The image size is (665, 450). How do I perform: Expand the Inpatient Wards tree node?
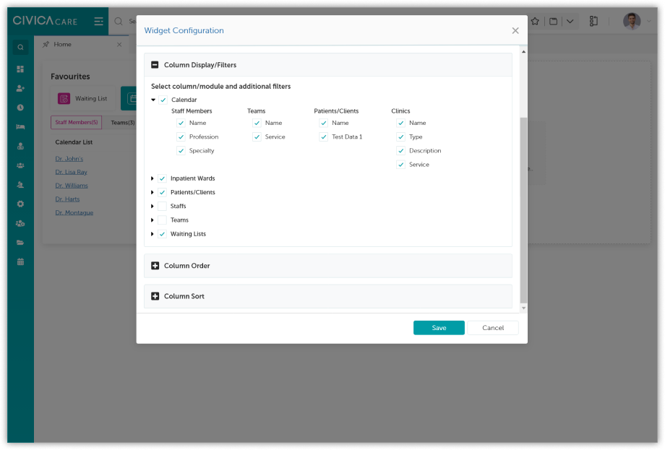153,178
